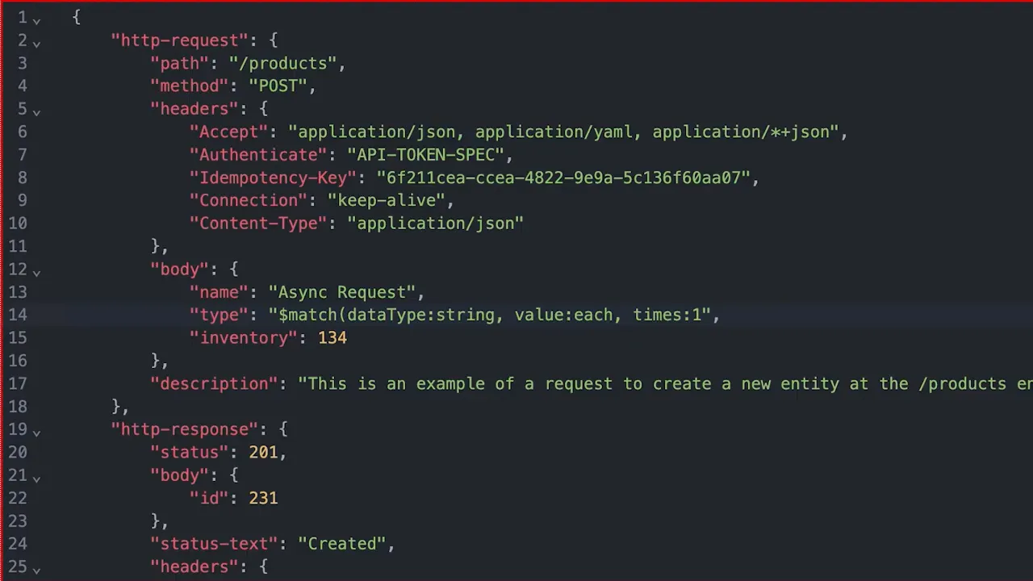Click the "POST" method value
Viewport: 1033px width, 581px height.
pos(278,86)
